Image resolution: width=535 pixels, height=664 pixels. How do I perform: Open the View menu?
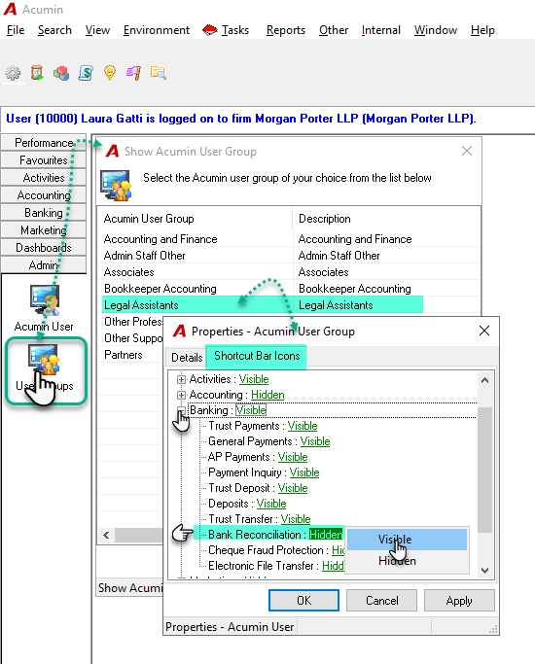(x=97, y=30)
